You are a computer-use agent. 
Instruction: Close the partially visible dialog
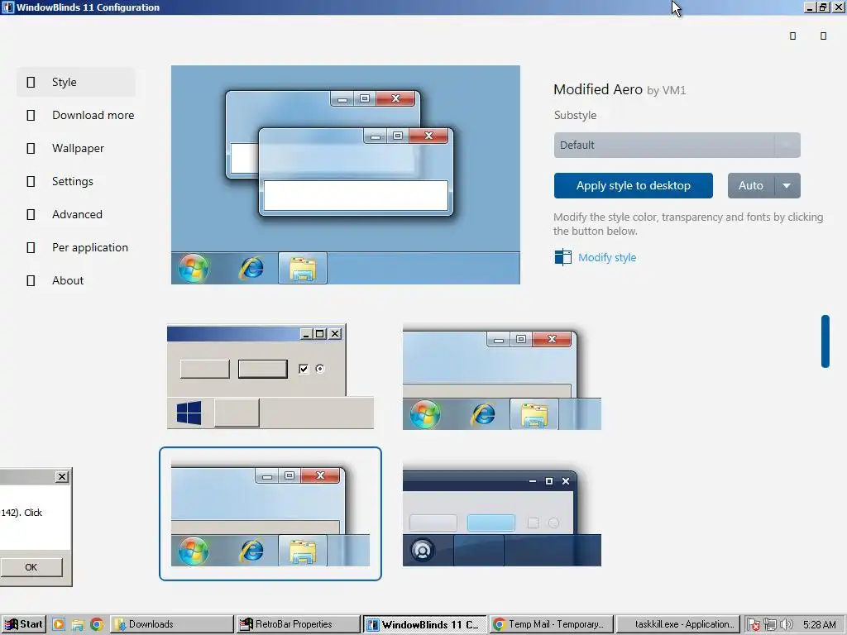point(62,476)
